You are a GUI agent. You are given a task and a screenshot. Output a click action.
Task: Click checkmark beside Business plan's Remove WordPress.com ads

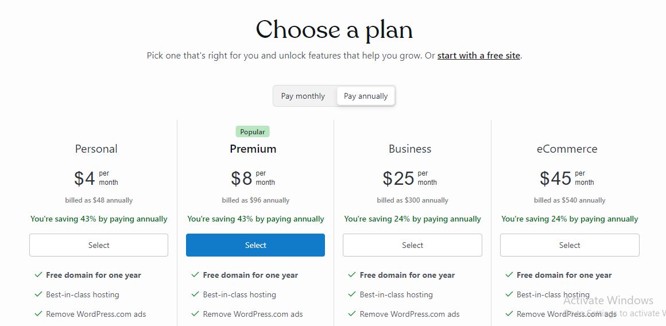tap(352, 314)
